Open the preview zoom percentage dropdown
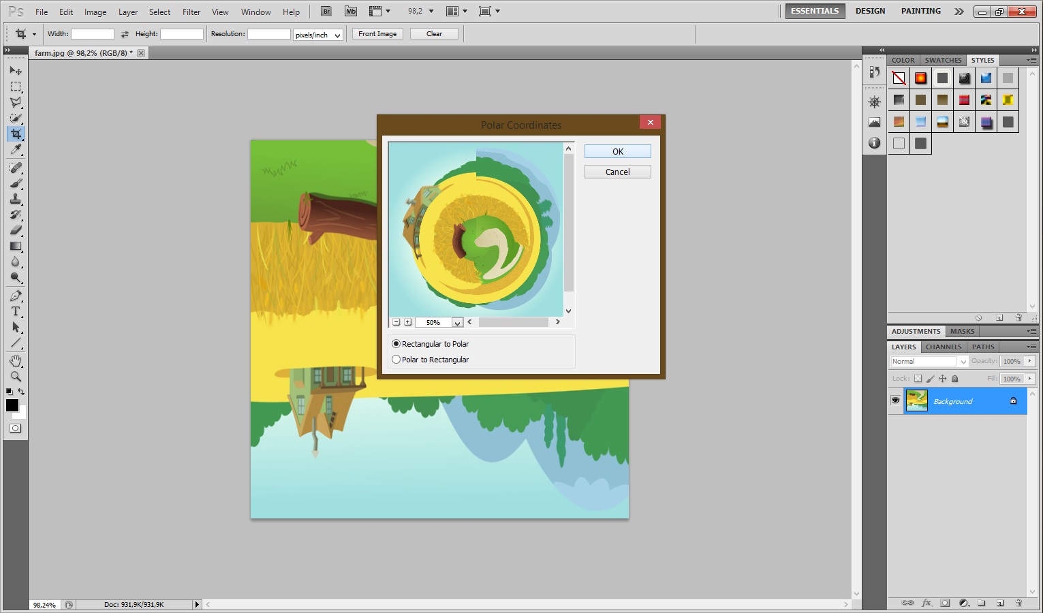Image resolution: width=1043 pixels, height=613 pixels. 457,323
